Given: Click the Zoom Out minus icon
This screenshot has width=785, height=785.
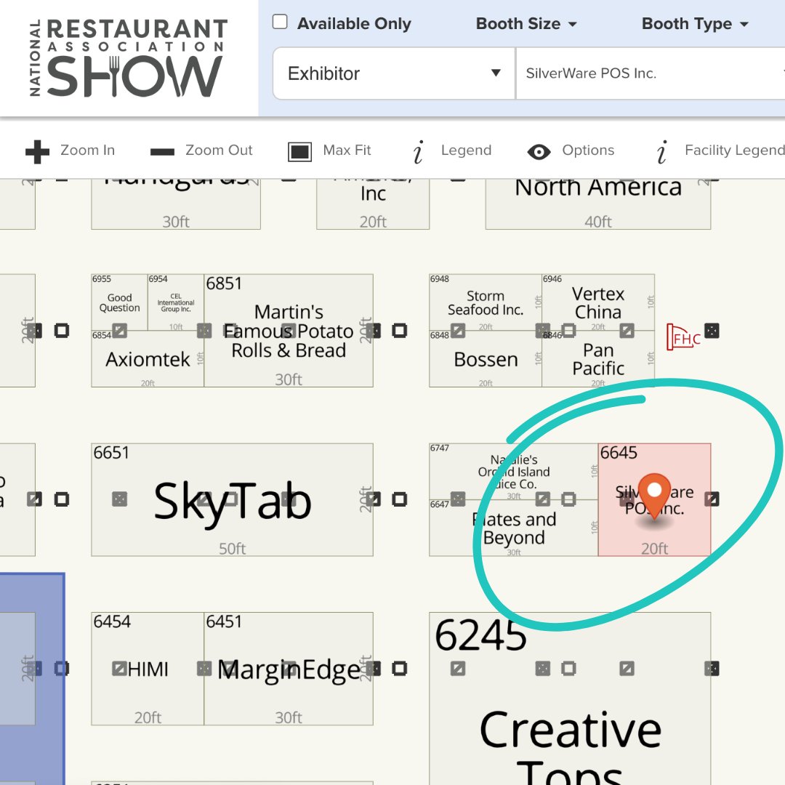Looking at the screenshot, I should pos(162,152).
